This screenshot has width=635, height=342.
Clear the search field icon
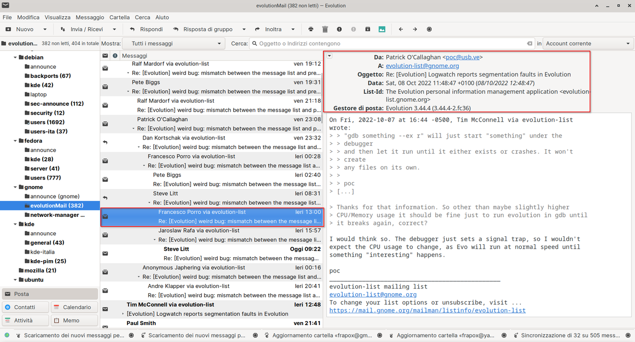529,44
